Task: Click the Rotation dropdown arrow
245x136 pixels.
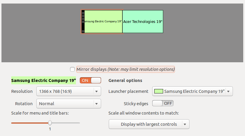Action: [96, 103]
